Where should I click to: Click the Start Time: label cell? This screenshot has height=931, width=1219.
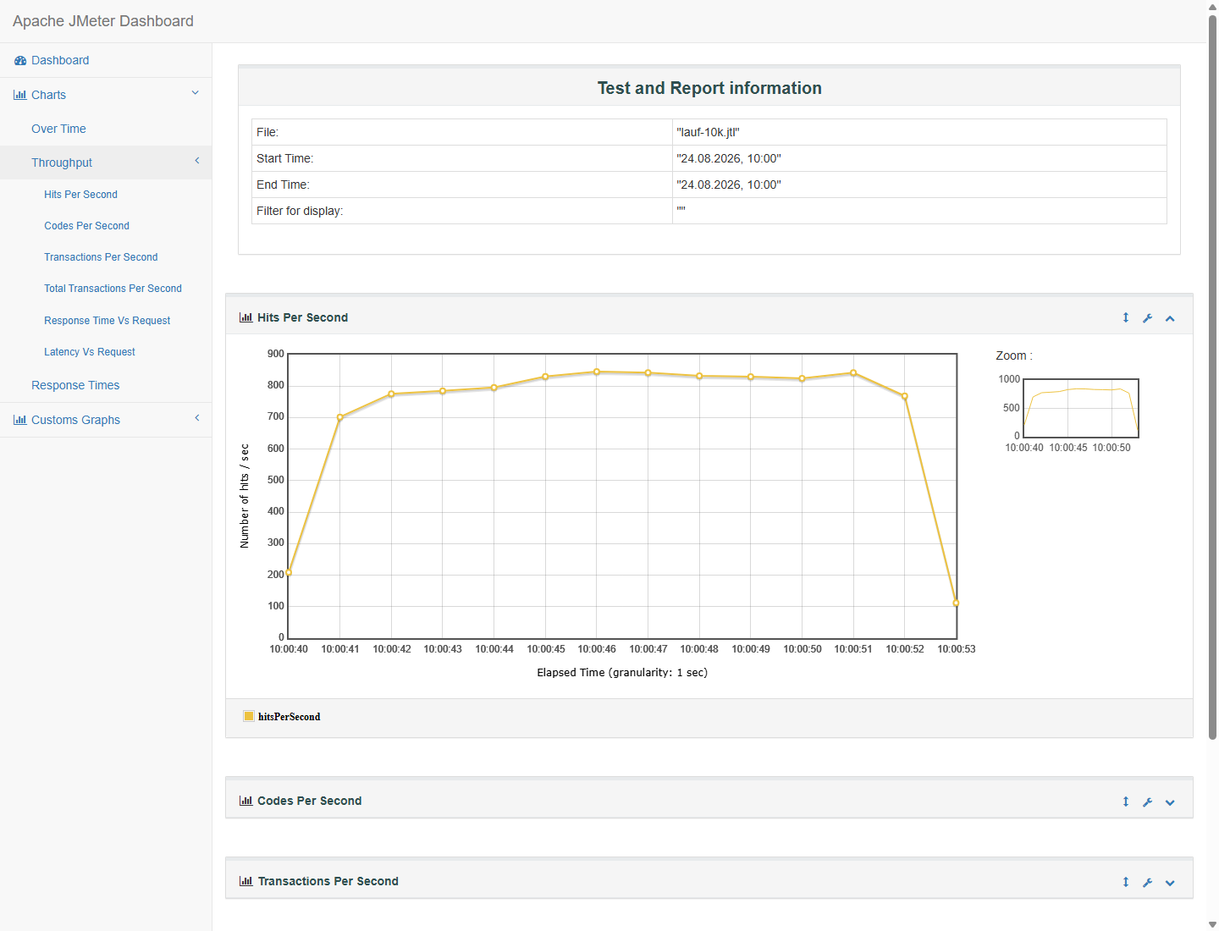[x=462, y=158]
